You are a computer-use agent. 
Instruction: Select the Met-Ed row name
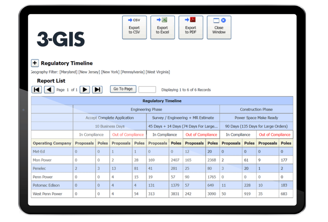[39, 152]
